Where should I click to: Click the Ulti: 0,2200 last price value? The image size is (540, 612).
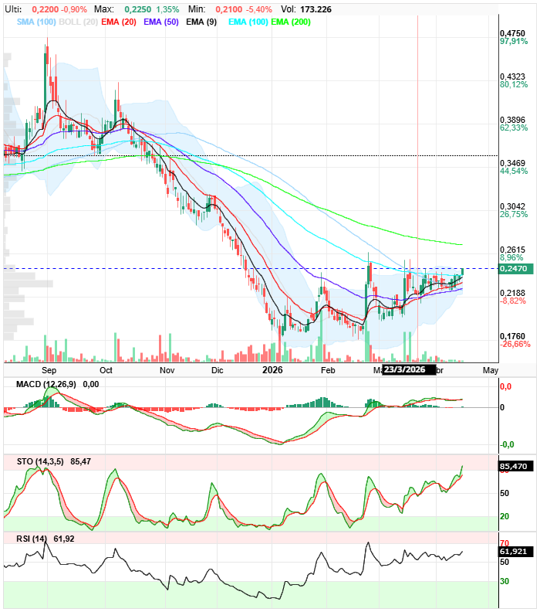click(46, 9)
